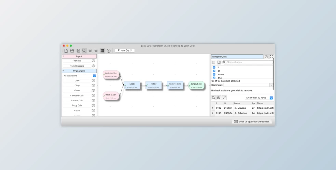Add a Chop transform
This screenshot has width=336, height=170.
coord(77,85)
